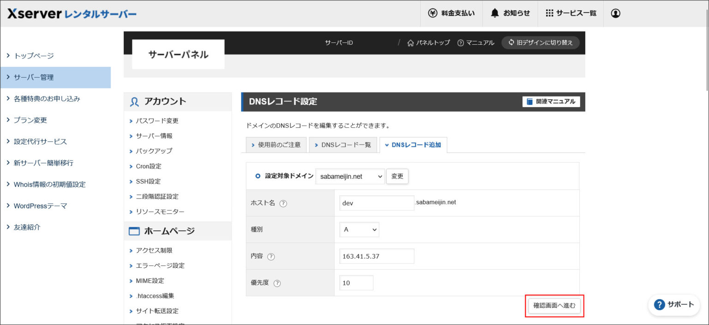The width and height of the screenshot is (709, 325).
Task: Open the SSH設定 link
Action: point(148,181)
